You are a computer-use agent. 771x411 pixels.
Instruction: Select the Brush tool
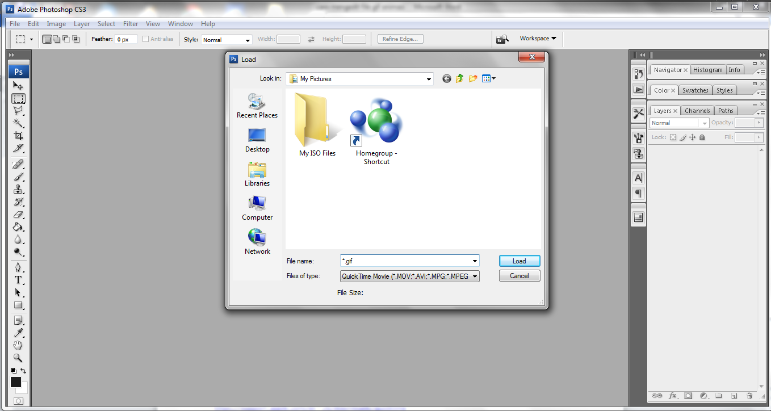pyautogui.click(x=18, y=177)
